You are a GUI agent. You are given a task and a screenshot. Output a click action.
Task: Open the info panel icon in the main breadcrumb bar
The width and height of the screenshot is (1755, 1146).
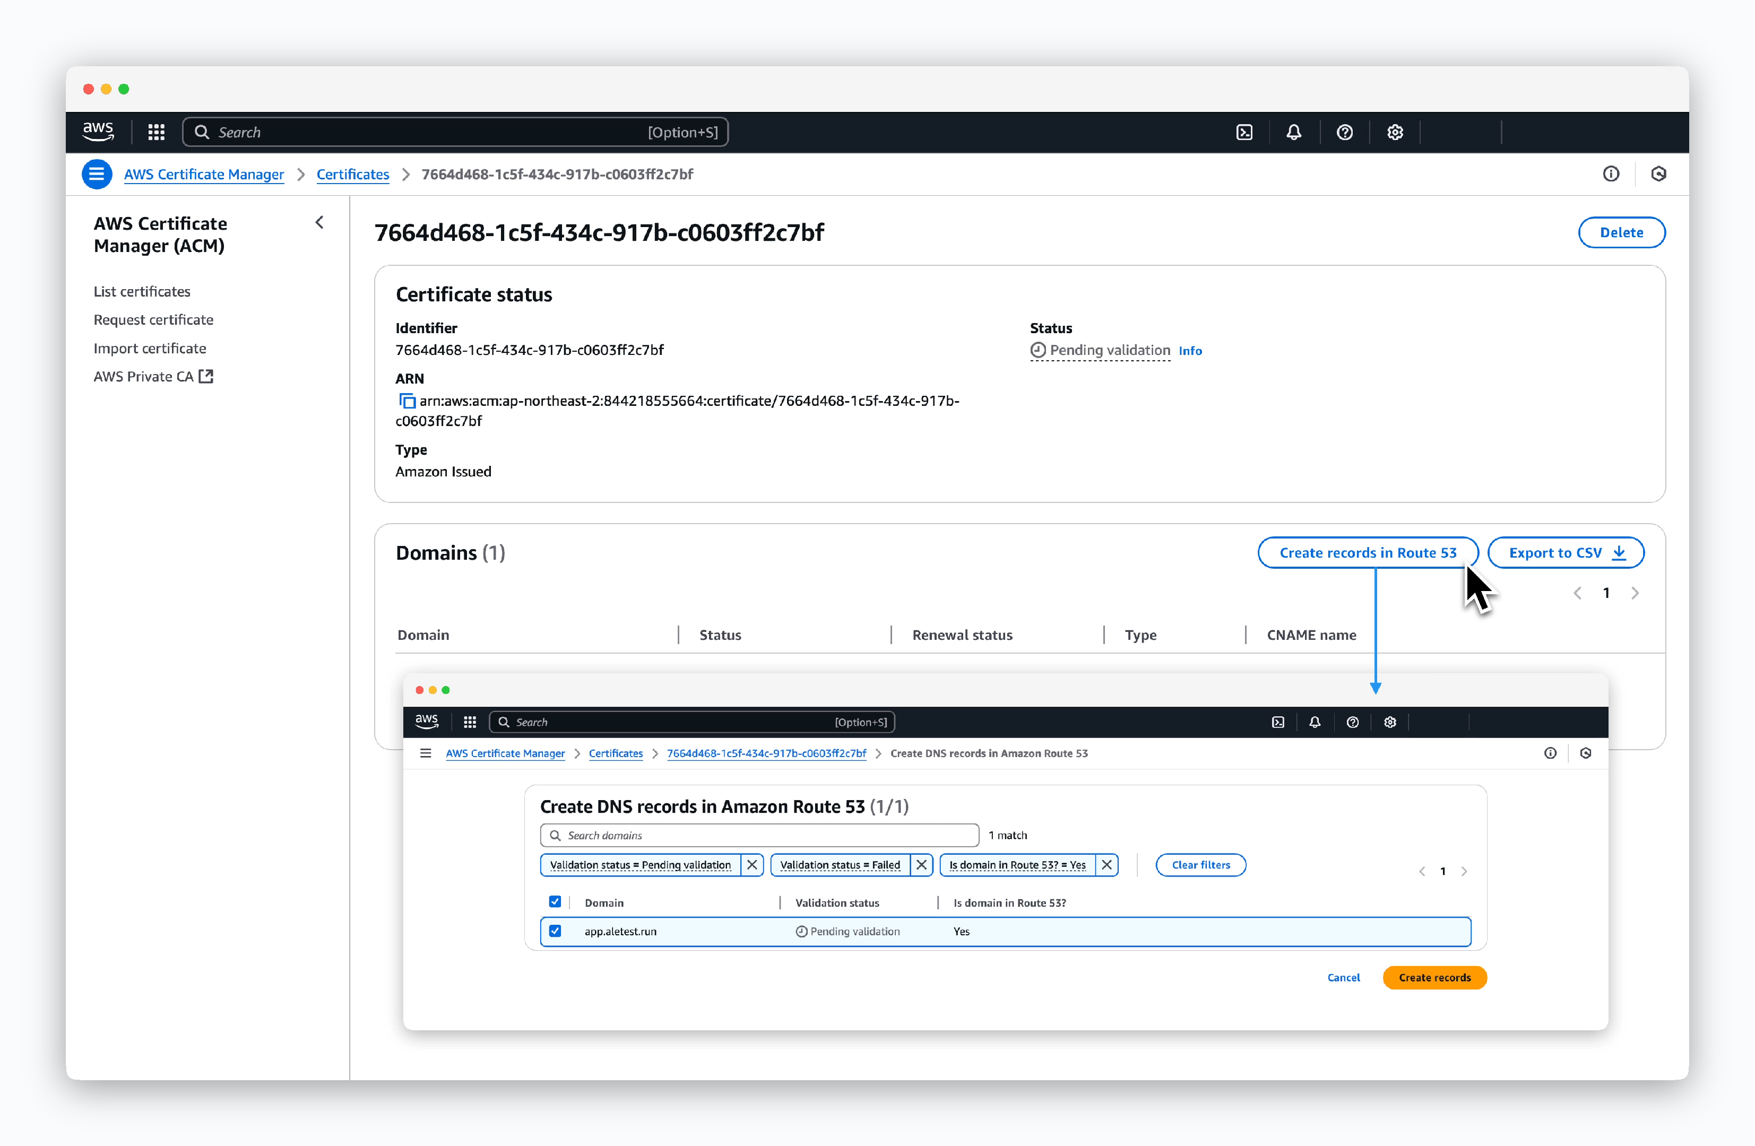coord(1611,174)
